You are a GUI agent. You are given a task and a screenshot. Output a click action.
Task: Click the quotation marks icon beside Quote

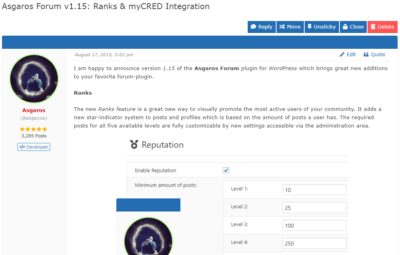pos(366,54)
